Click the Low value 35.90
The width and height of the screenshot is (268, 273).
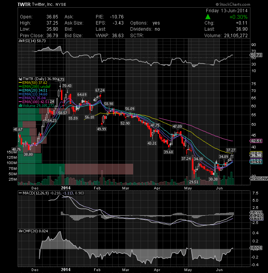(x=52, y=29)
